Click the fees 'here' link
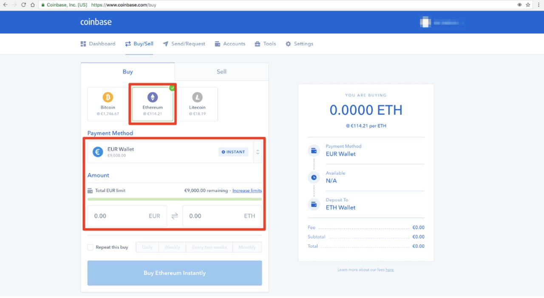Screen dimensions: 544x298 tap(389, 270)
